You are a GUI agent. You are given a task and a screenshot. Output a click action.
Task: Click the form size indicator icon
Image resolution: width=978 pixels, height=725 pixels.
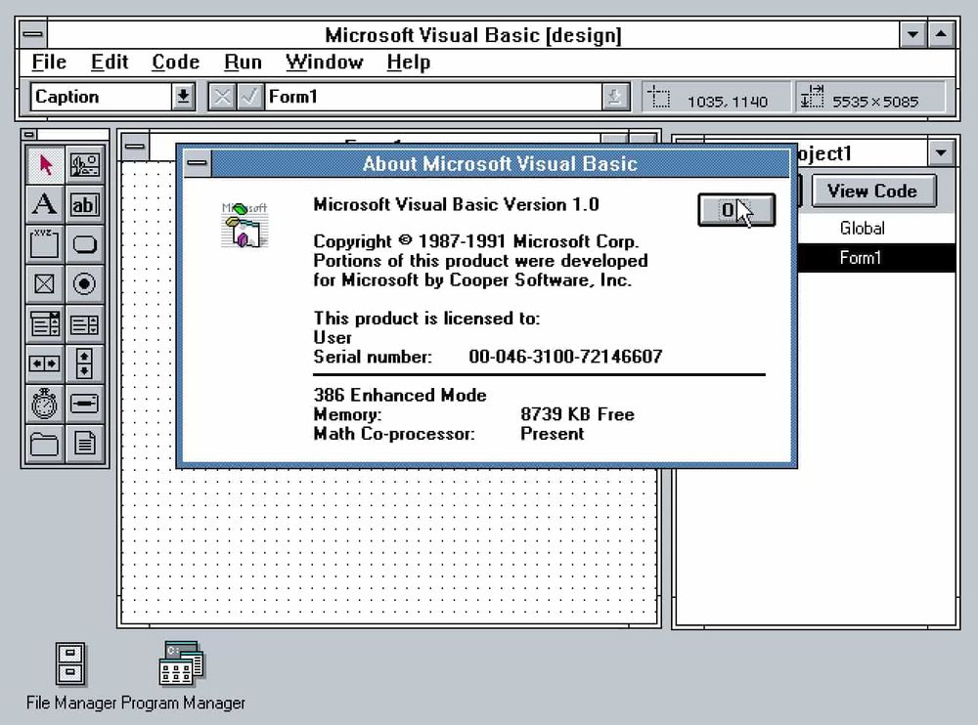(812, 97)
